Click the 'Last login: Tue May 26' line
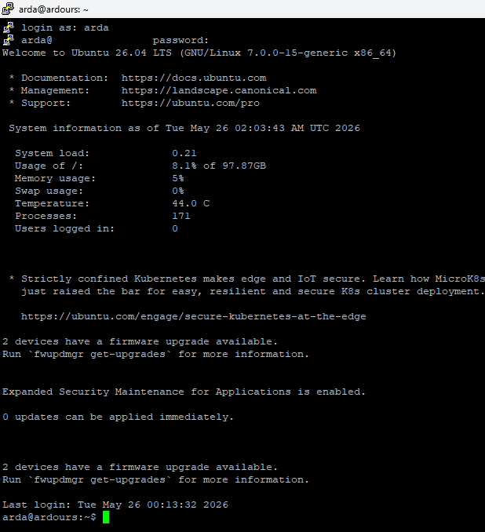 coord(115,505)
